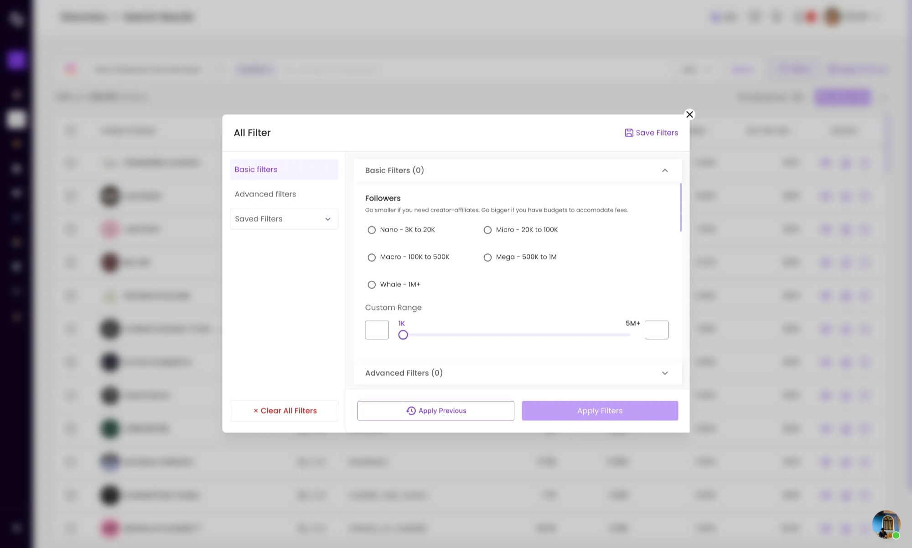Click the minimum custom range input box
The height and width of the screenshot is (548, 912).
377,330
